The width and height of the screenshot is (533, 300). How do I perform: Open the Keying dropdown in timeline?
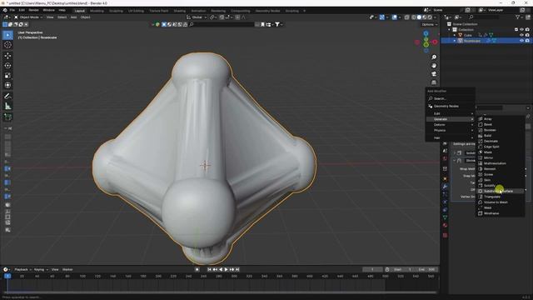tap(41, 269)
